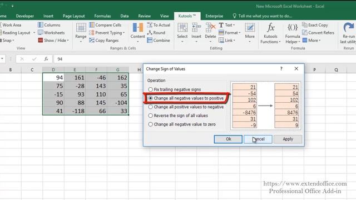This screenshot has height=200, width=356.
Task: Open the Insert tool in Editing group
Action: click(196, 33)
